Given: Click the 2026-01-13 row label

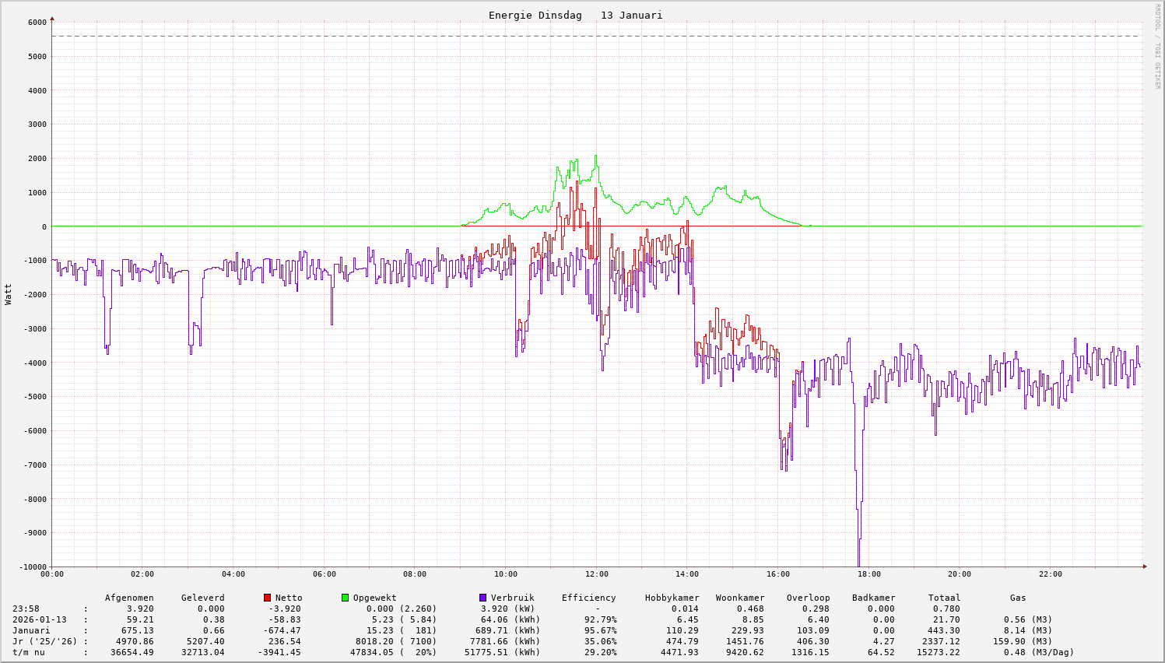Looking at the screenshot, I should click(39, 619).
